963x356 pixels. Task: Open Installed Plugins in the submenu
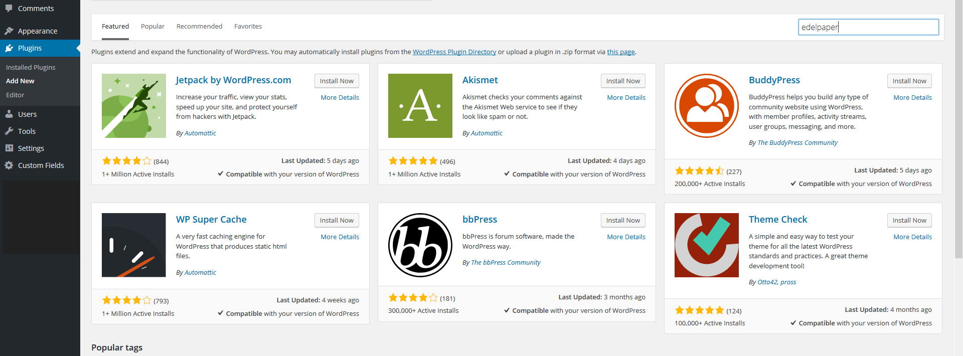click(x=31, y=67)
